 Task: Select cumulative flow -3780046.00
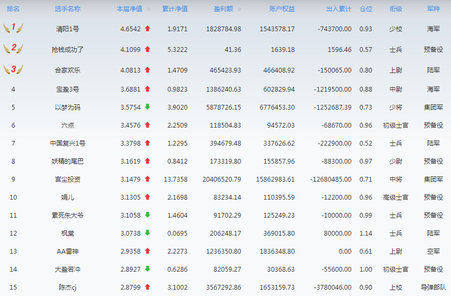point(333,288)
